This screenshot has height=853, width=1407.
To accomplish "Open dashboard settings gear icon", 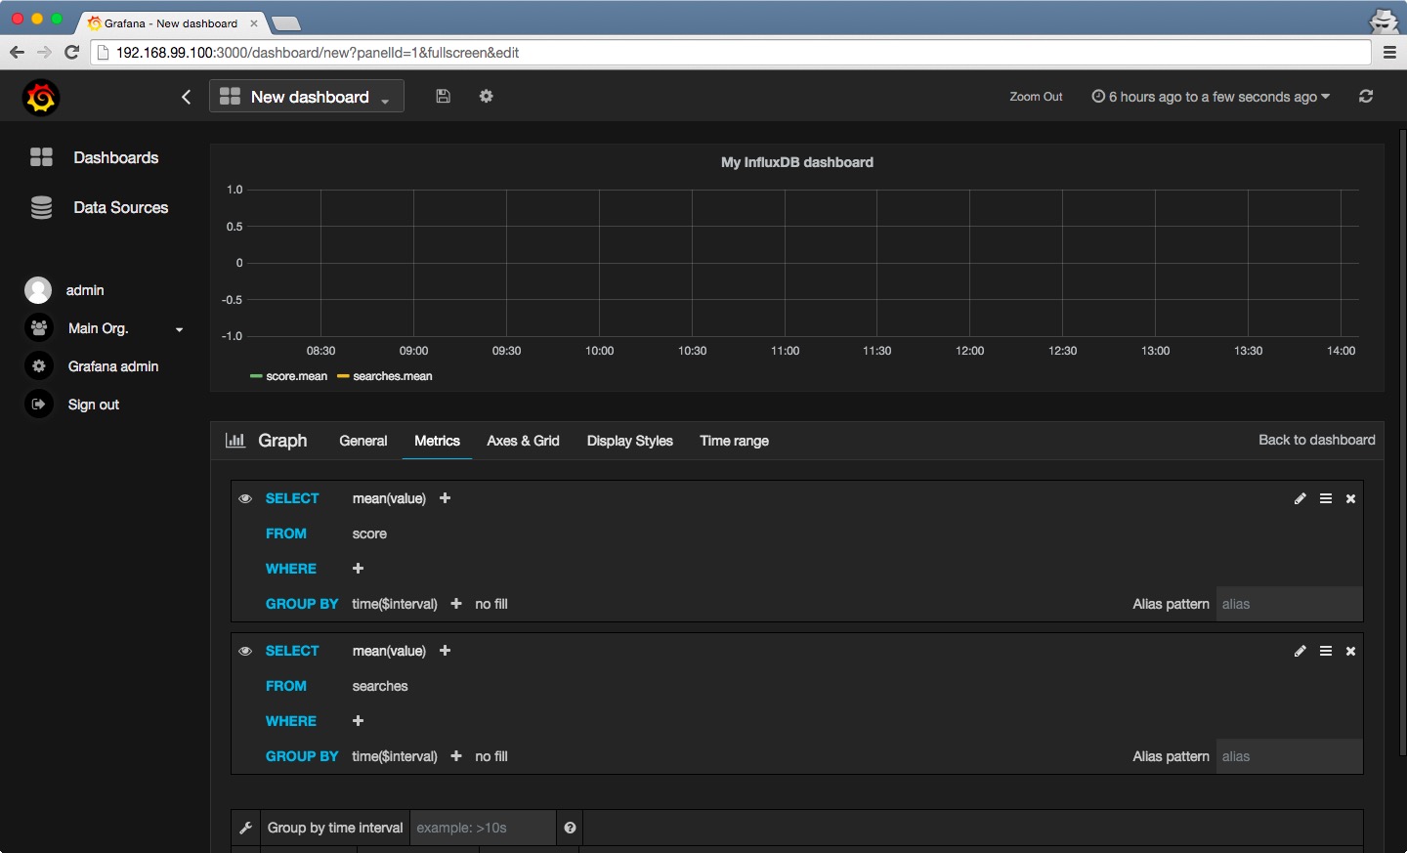I will [486, 96].
